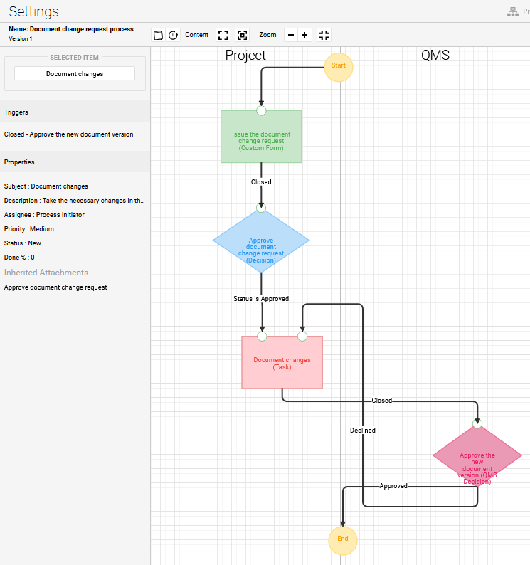Zoom in with the plus button
The image size is (530, 565).
(x=304, y=35)
